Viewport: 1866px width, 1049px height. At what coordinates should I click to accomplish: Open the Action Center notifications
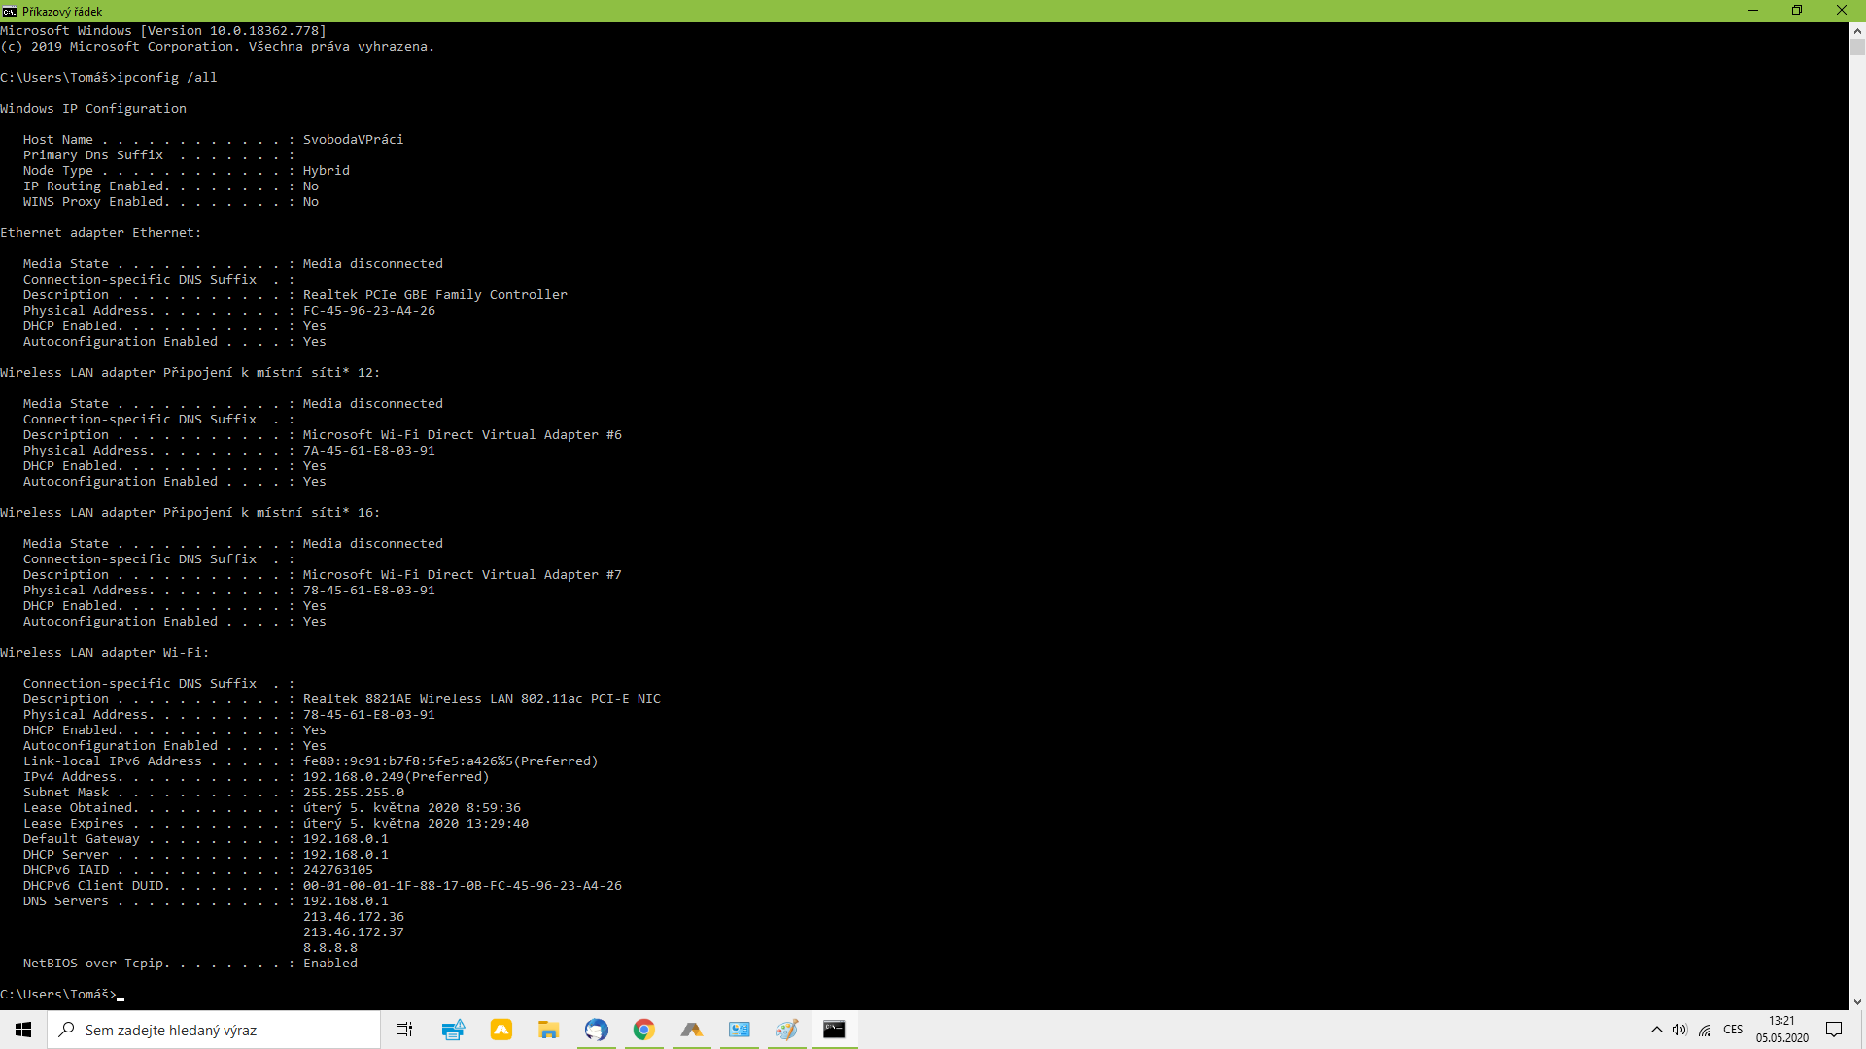pyautogui.click(x=1834, y=1030)
